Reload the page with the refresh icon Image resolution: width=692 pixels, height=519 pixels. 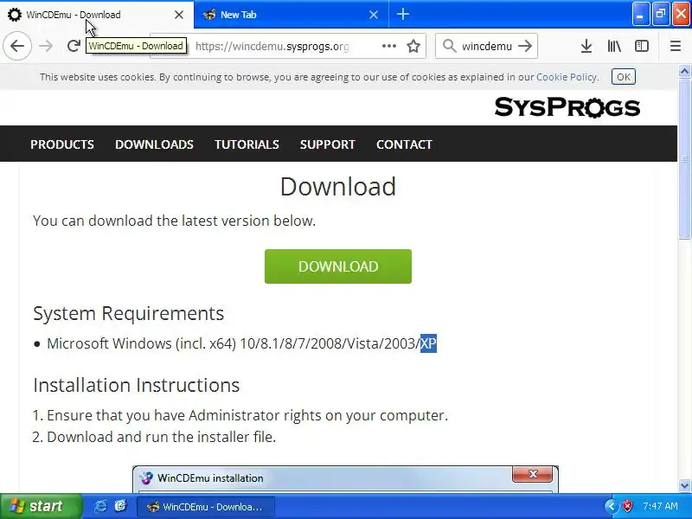(x=74, y=46)
